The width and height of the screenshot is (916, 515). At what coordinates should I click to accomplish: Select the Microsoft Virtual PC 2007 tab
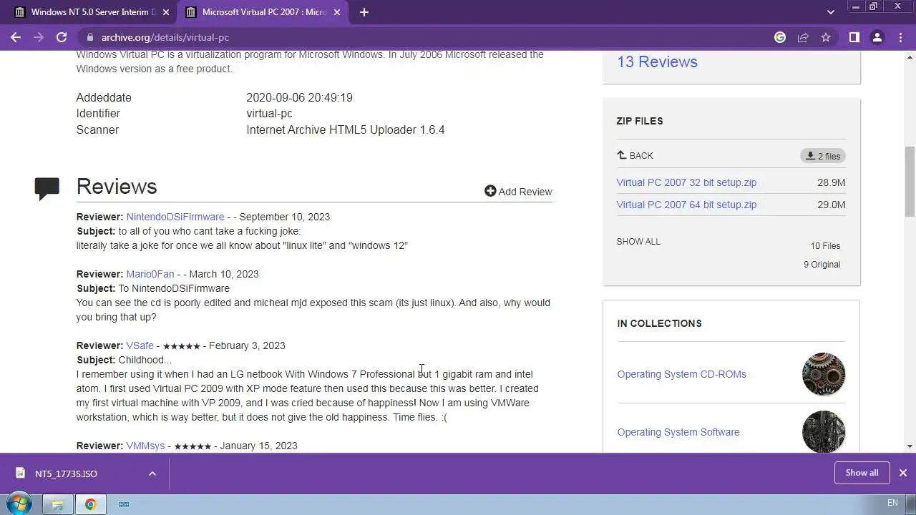(x=263, y=12)
